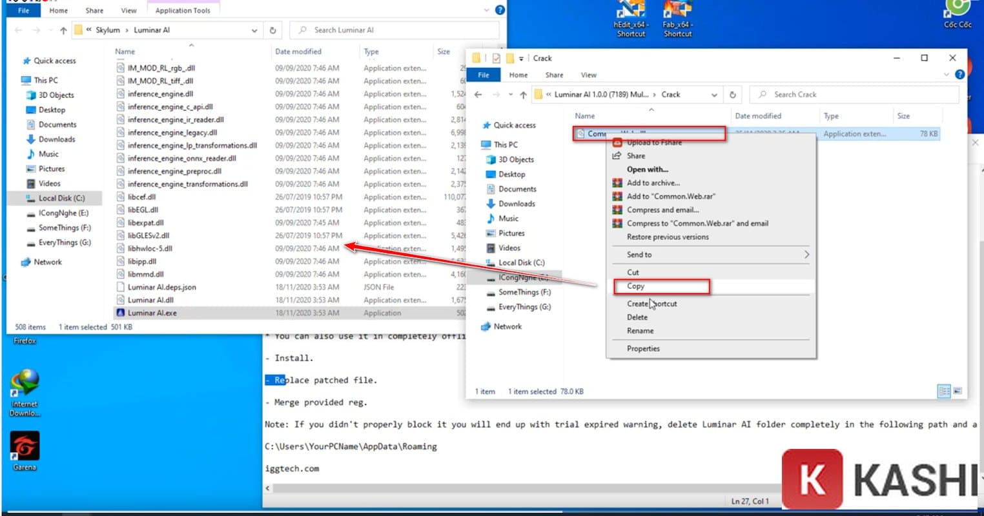
Task: Click the Help question mark icon
Action: tap(961, 74)
